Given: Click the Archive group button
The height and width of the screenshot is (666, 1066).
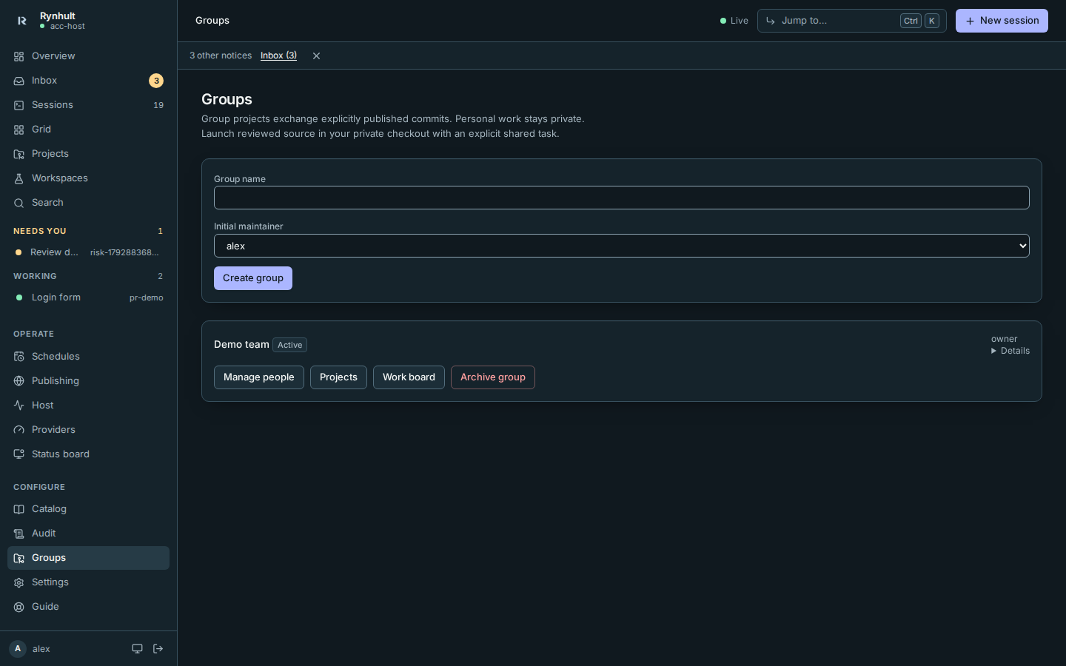Looking at the screenshot, I should click(493, 377).
